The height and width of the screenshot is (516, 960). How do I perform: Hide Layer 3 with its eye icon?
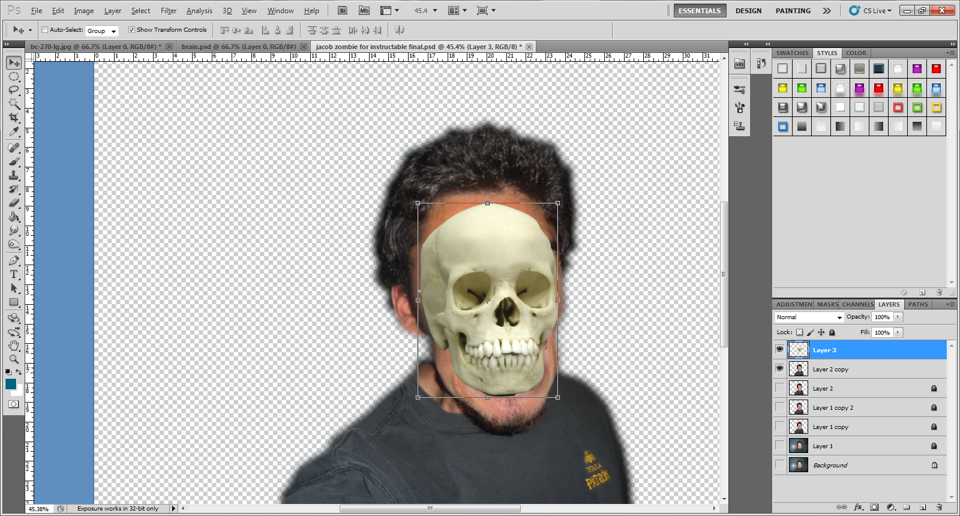pos(779,349)
